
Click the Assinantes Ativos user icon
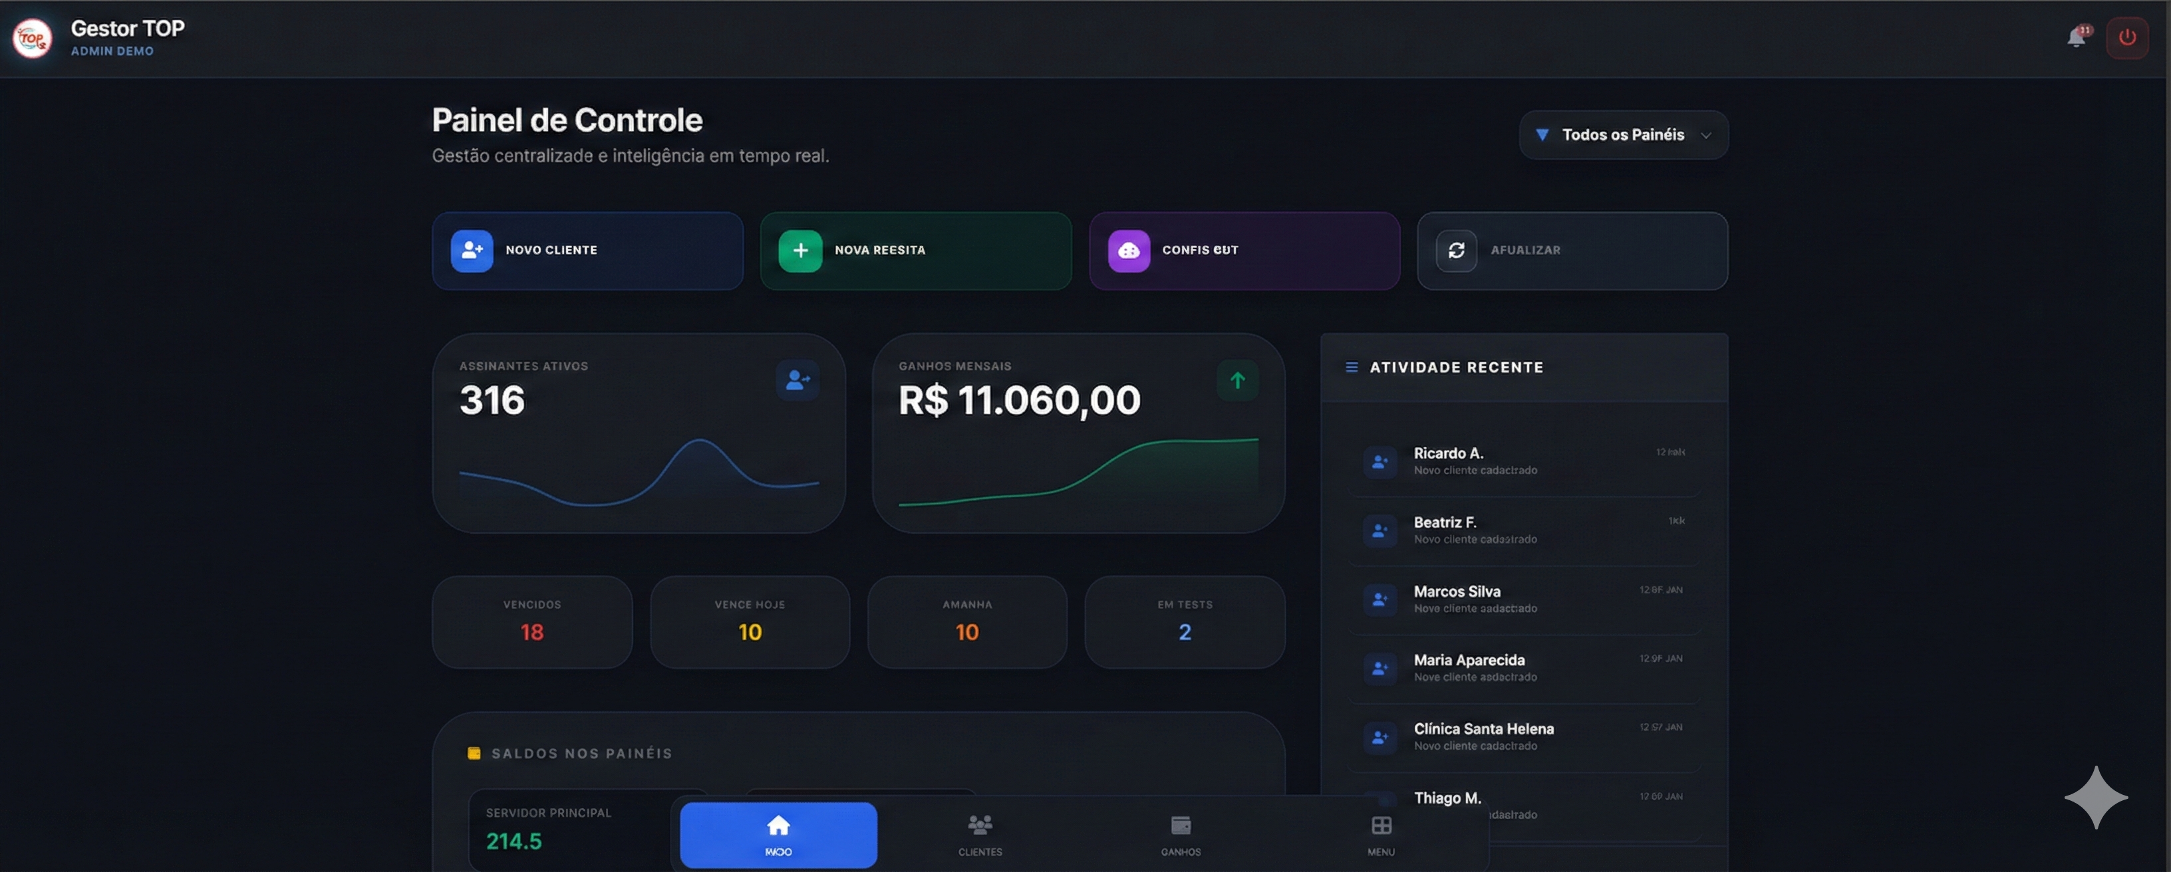click(796, 380)
